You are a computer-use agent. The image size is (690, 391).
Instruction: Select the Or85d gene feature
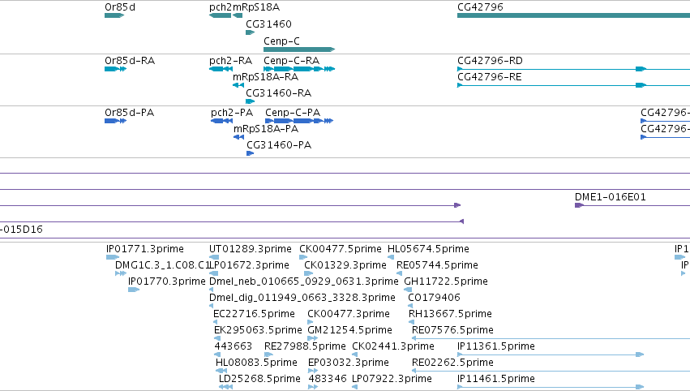pyautogui.click(x=114, y=15)
